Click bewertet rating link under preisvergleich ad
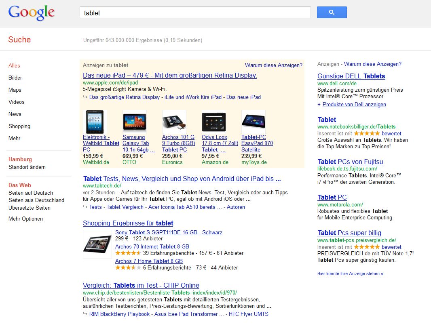This screenshot has height=324, width=431. (391, 247)
